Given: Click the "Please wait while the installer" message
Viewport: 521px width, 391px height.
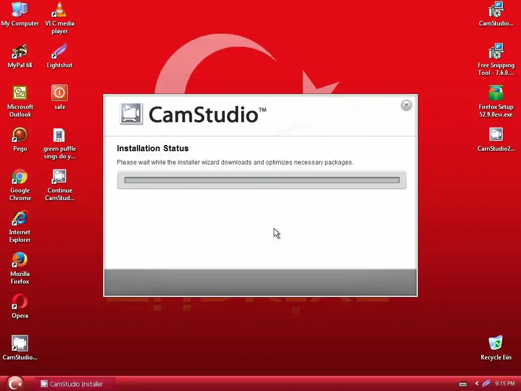Looking at the screenshot, I should point(235,162).
